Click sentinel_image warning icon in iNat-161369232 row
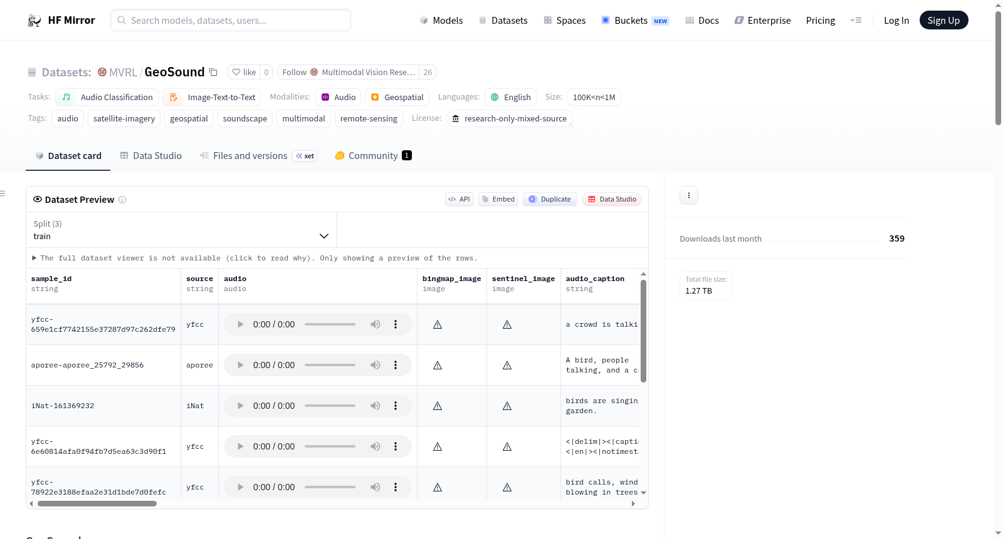The image size is (1003, 539). (507, 406)
